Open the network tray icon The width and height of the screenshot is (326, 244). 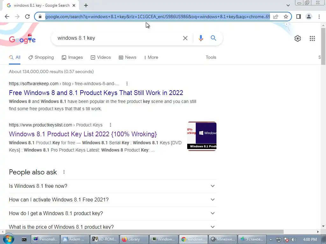(278, 240)
